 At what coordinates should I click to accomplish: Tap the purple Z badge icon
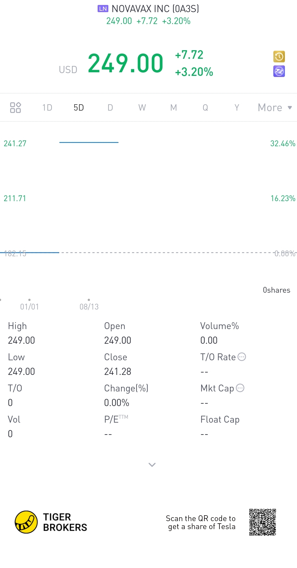click(x=279, y=71)
